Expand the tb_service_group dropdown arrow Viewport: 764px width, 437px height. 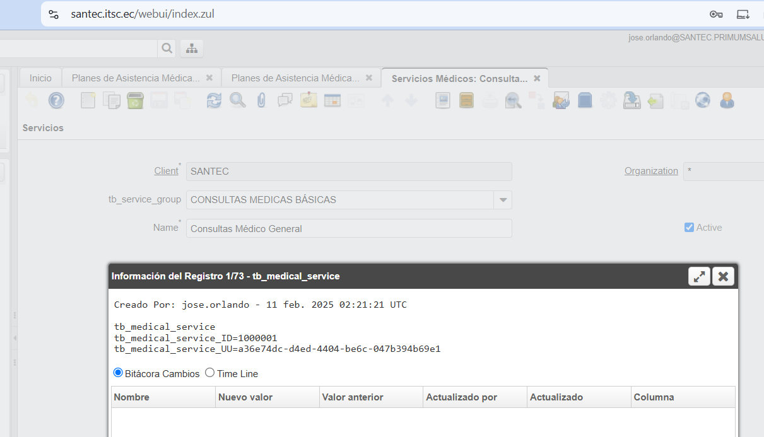point(503,200)
